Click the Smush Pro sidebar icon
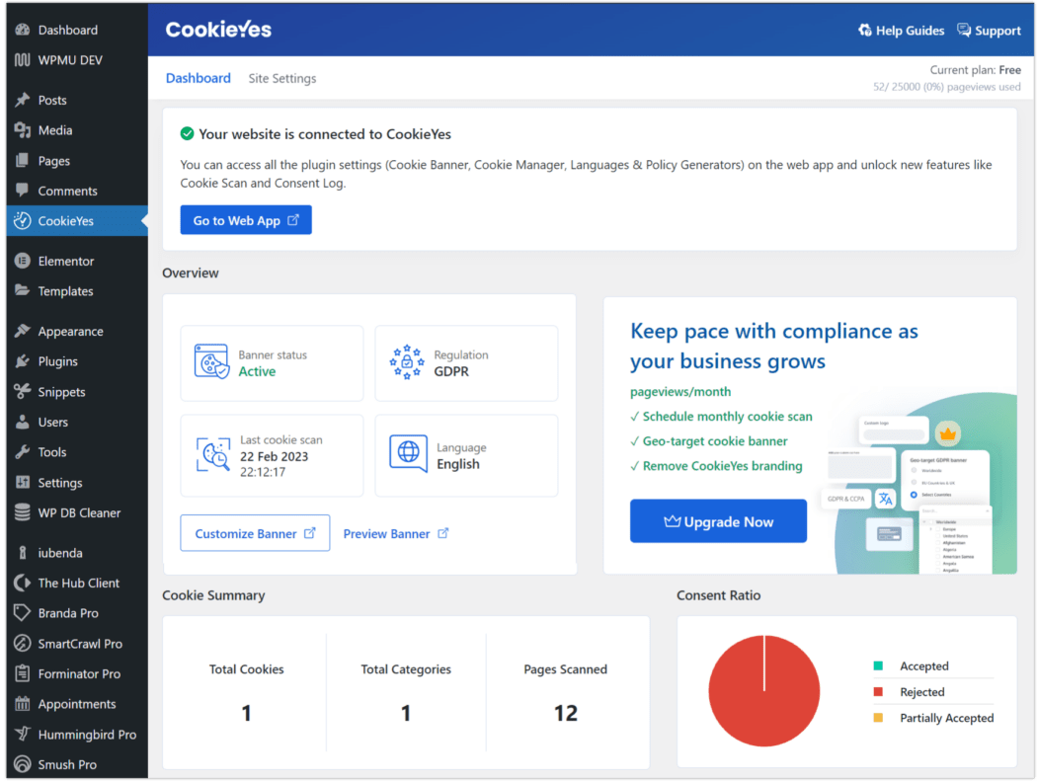Screen dimensions: 1037x781 click(x=22, y=764)
